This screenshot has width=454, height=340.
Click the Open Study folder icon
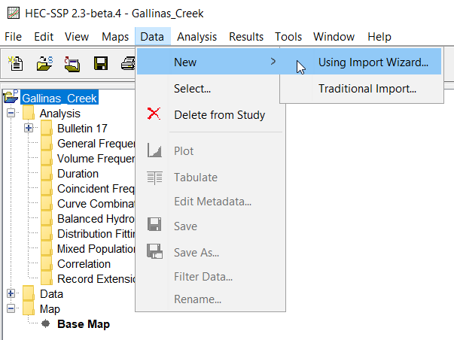click(x=44, y=64)
